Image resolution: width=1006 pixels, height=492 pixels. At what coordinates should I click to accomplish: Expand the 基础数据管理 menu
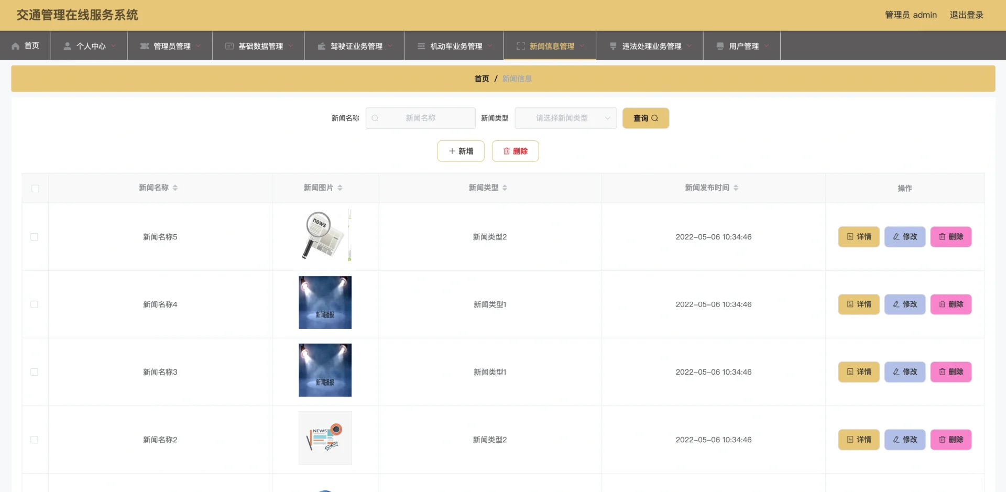coord(259,46)
